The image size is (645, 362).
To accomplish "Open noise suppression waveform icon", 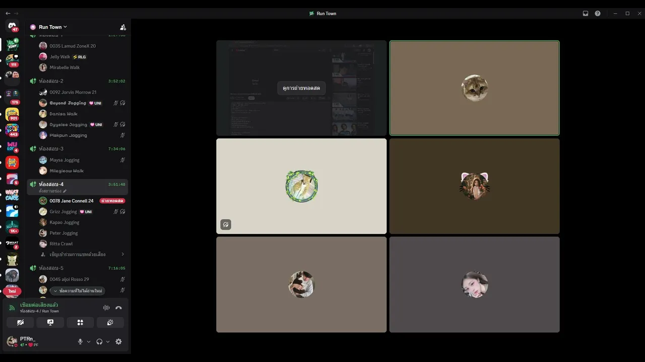I will tap(106, 308).
